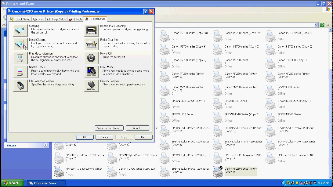
Task: Select the Maintenance tab
Action: [x=95, y=19]
